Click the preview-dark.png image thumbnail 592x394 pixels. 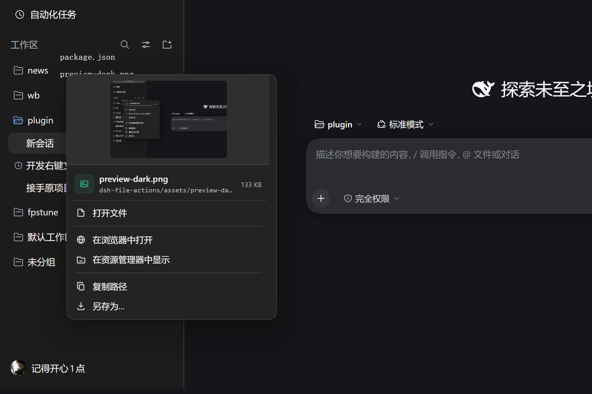click(169, 120)
